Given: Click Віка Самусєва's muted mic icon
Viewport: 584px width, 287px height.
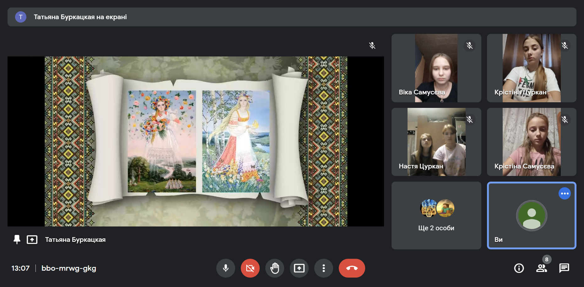Looking at the screenshot, I should pos(469,45).
